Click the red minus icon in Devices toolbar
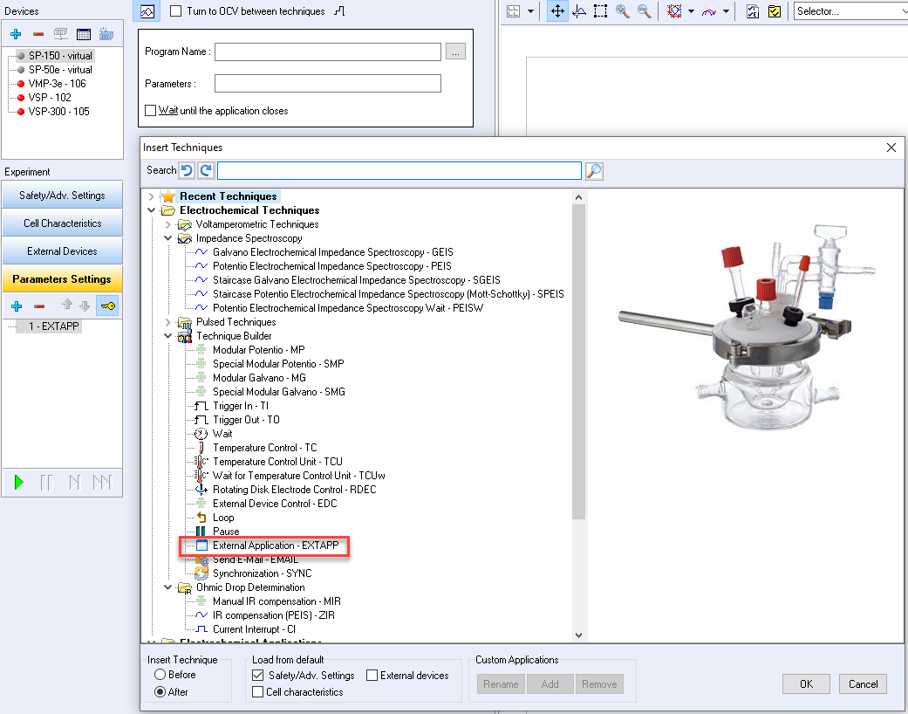Viewport: 908px width, 714px height. pos(38,34)
